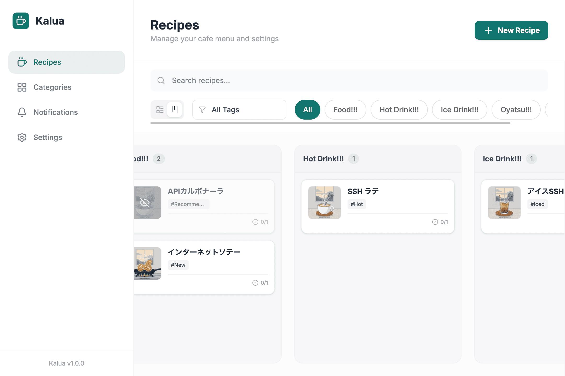Screen dimensions: 565x376
Task: Click the completion checkmark on インターネットソテー
Action: [x=255, y=283]
